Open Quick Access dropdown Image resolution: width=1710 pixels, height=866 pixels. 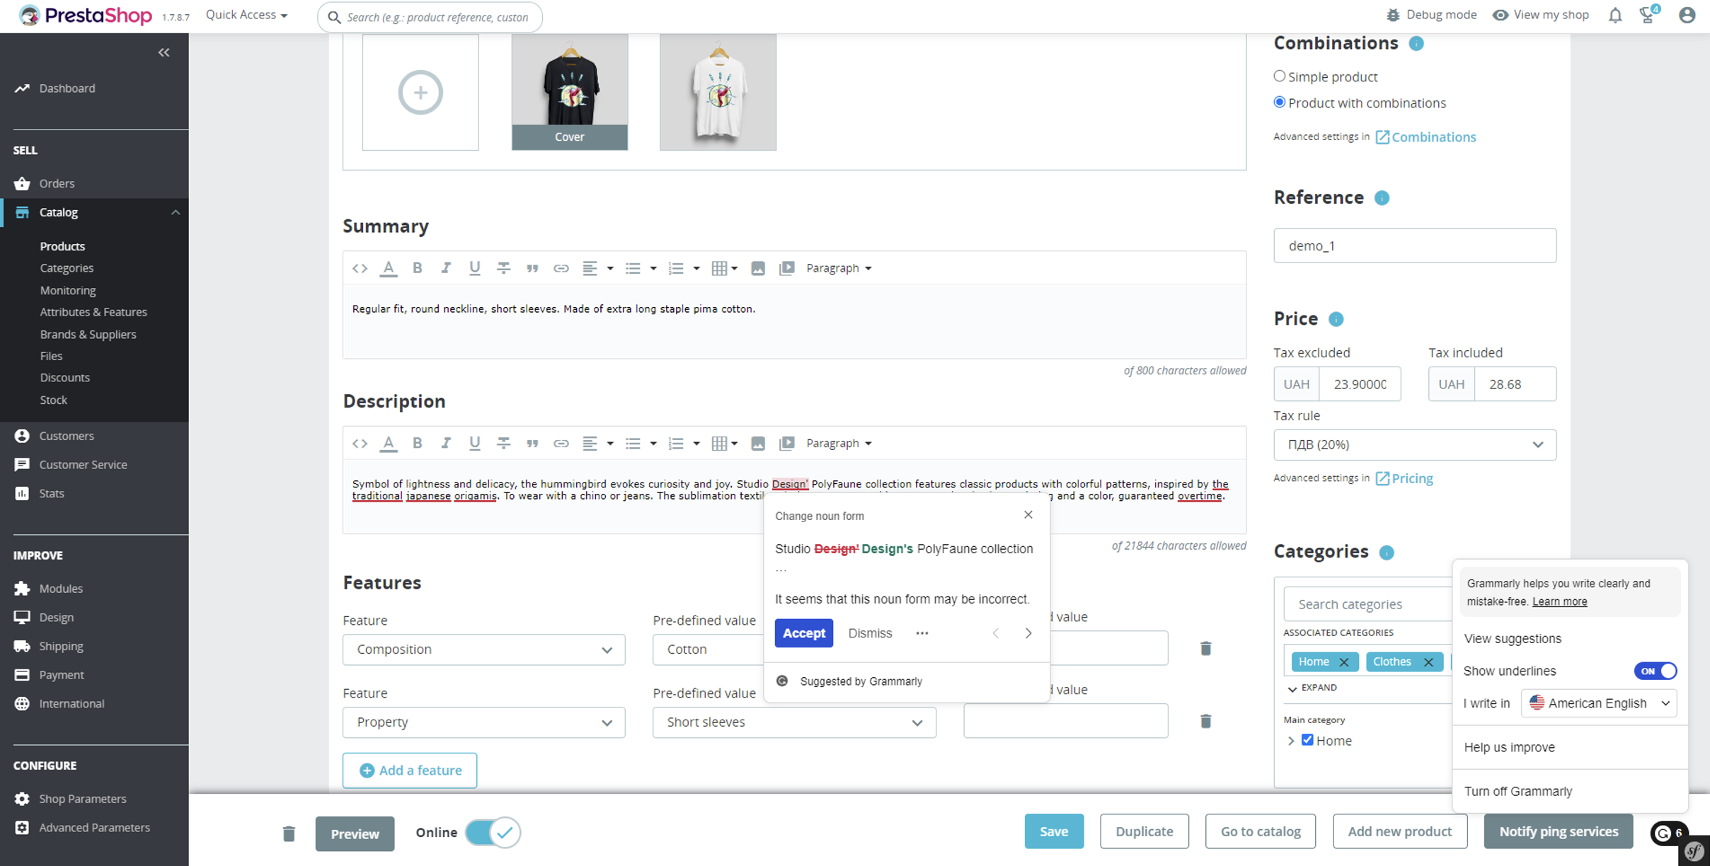(x=246, y=15)
